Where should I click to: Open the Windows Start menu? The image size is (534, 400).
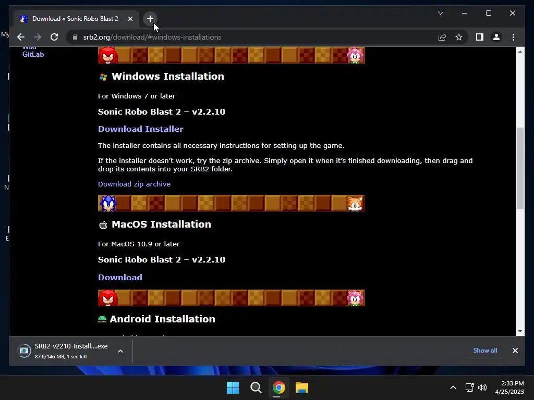click(233, 387)
